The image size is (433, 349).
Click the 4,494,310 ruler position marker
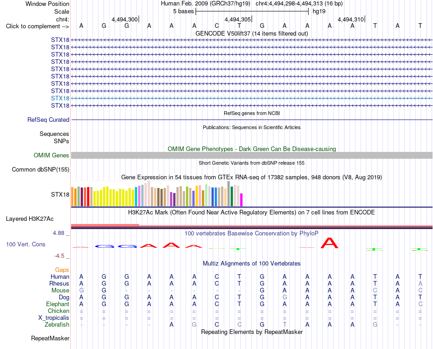(351, 19)
